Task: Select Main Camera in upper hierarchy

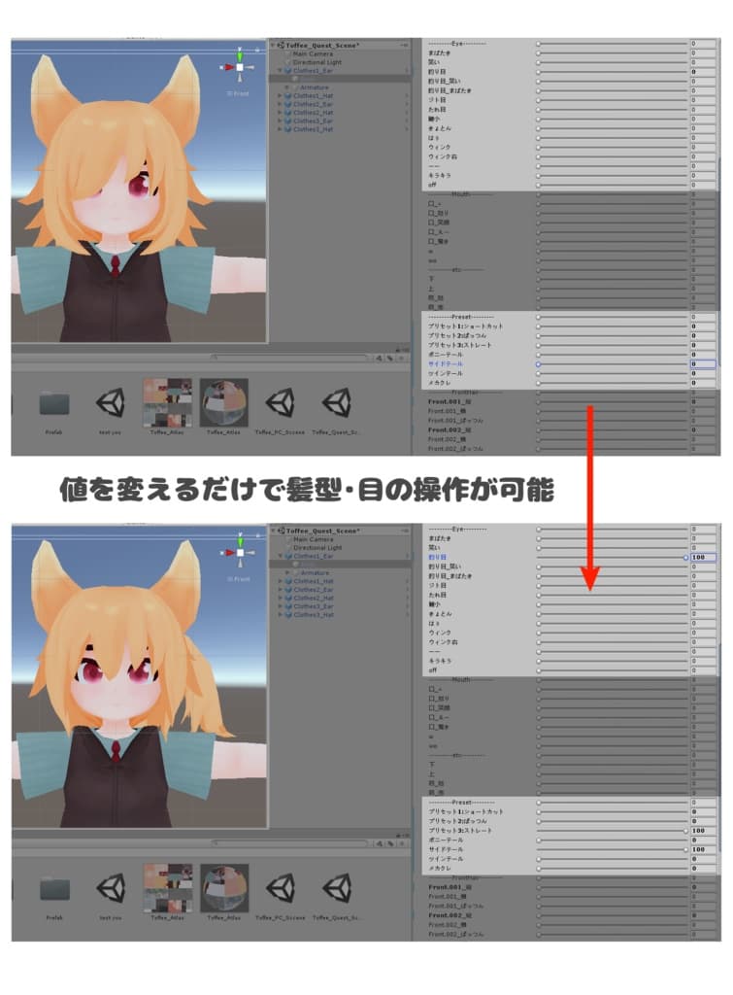Action: [312, 54]
